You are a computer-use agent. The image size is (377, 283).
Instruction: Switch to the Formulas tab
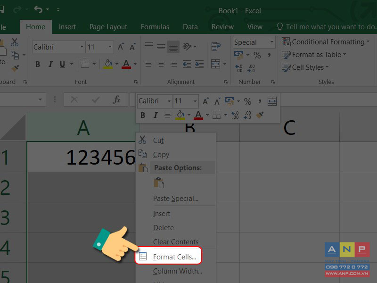click(x=155, y=27)
